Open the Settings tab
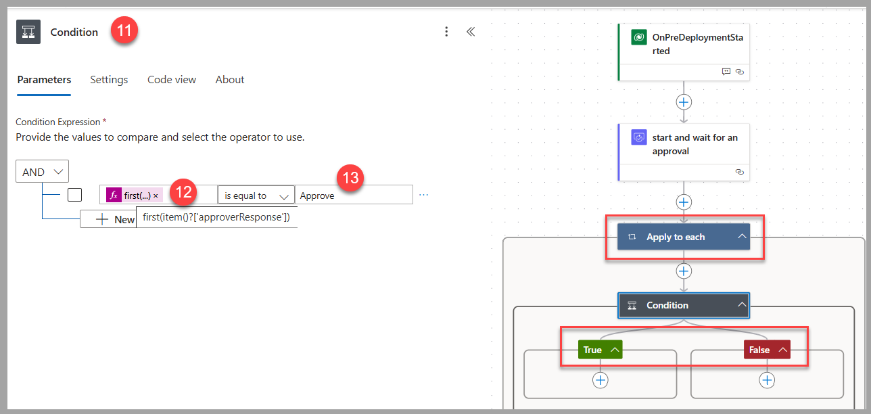The image size is (871, 414). [x=109, y=79]
